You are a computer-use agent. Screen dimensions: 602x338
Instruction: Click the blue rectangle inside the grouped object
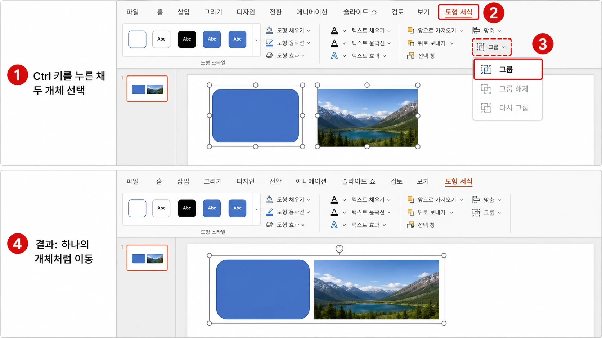[263, 290]
